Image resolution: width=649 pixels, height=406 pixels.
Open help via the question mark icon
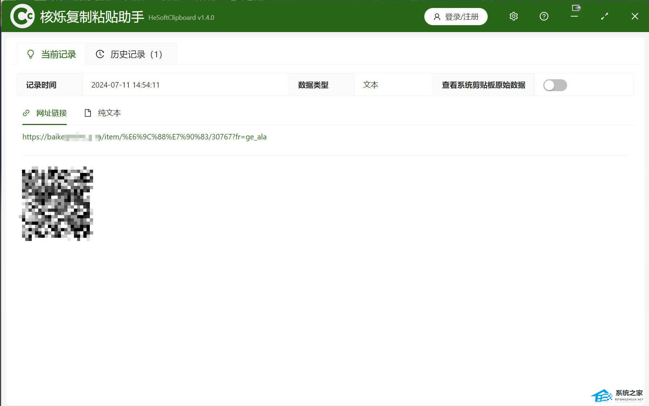point(544,16)
